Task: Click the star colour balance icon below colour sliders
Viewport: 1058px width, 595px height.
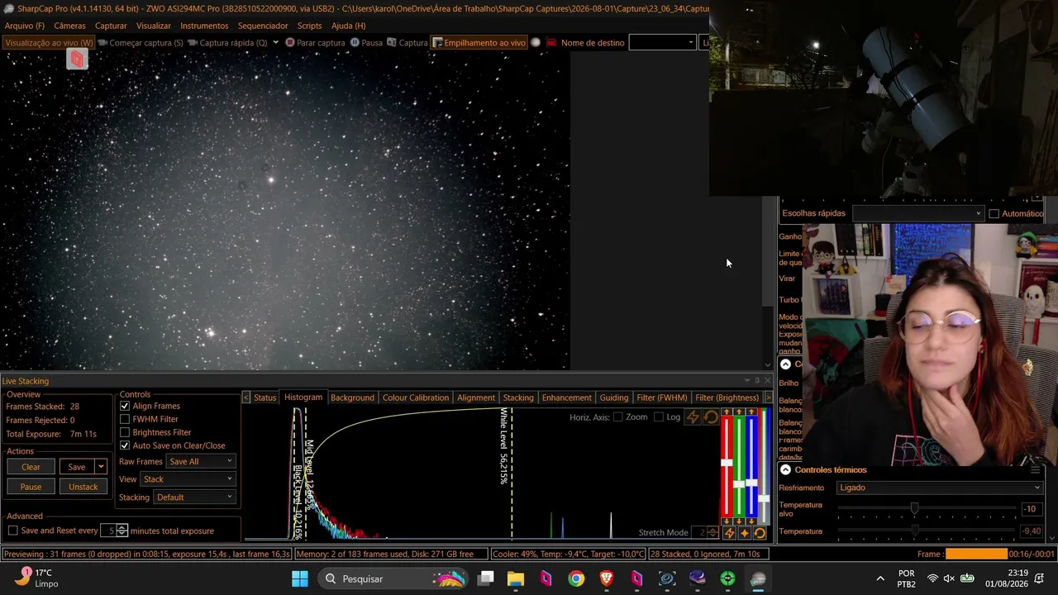Action: (x=744, y=533)
